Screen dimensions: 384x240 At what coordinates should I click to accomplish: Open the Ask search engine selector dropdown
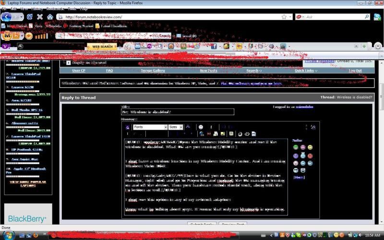[303, 17]
